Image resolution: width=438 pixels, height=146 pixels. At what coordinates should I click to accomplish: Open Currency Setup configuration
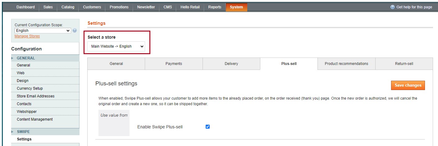pyautogui.click(x=30, y=88)
